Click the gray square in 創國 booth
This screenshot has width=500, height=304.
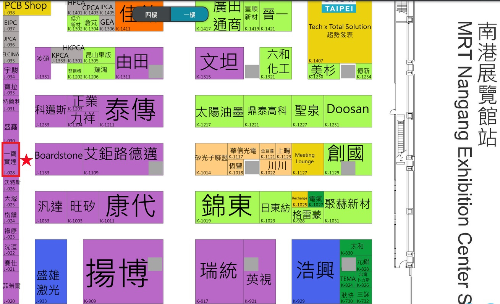pyautogui.click(x=348, y=168)
